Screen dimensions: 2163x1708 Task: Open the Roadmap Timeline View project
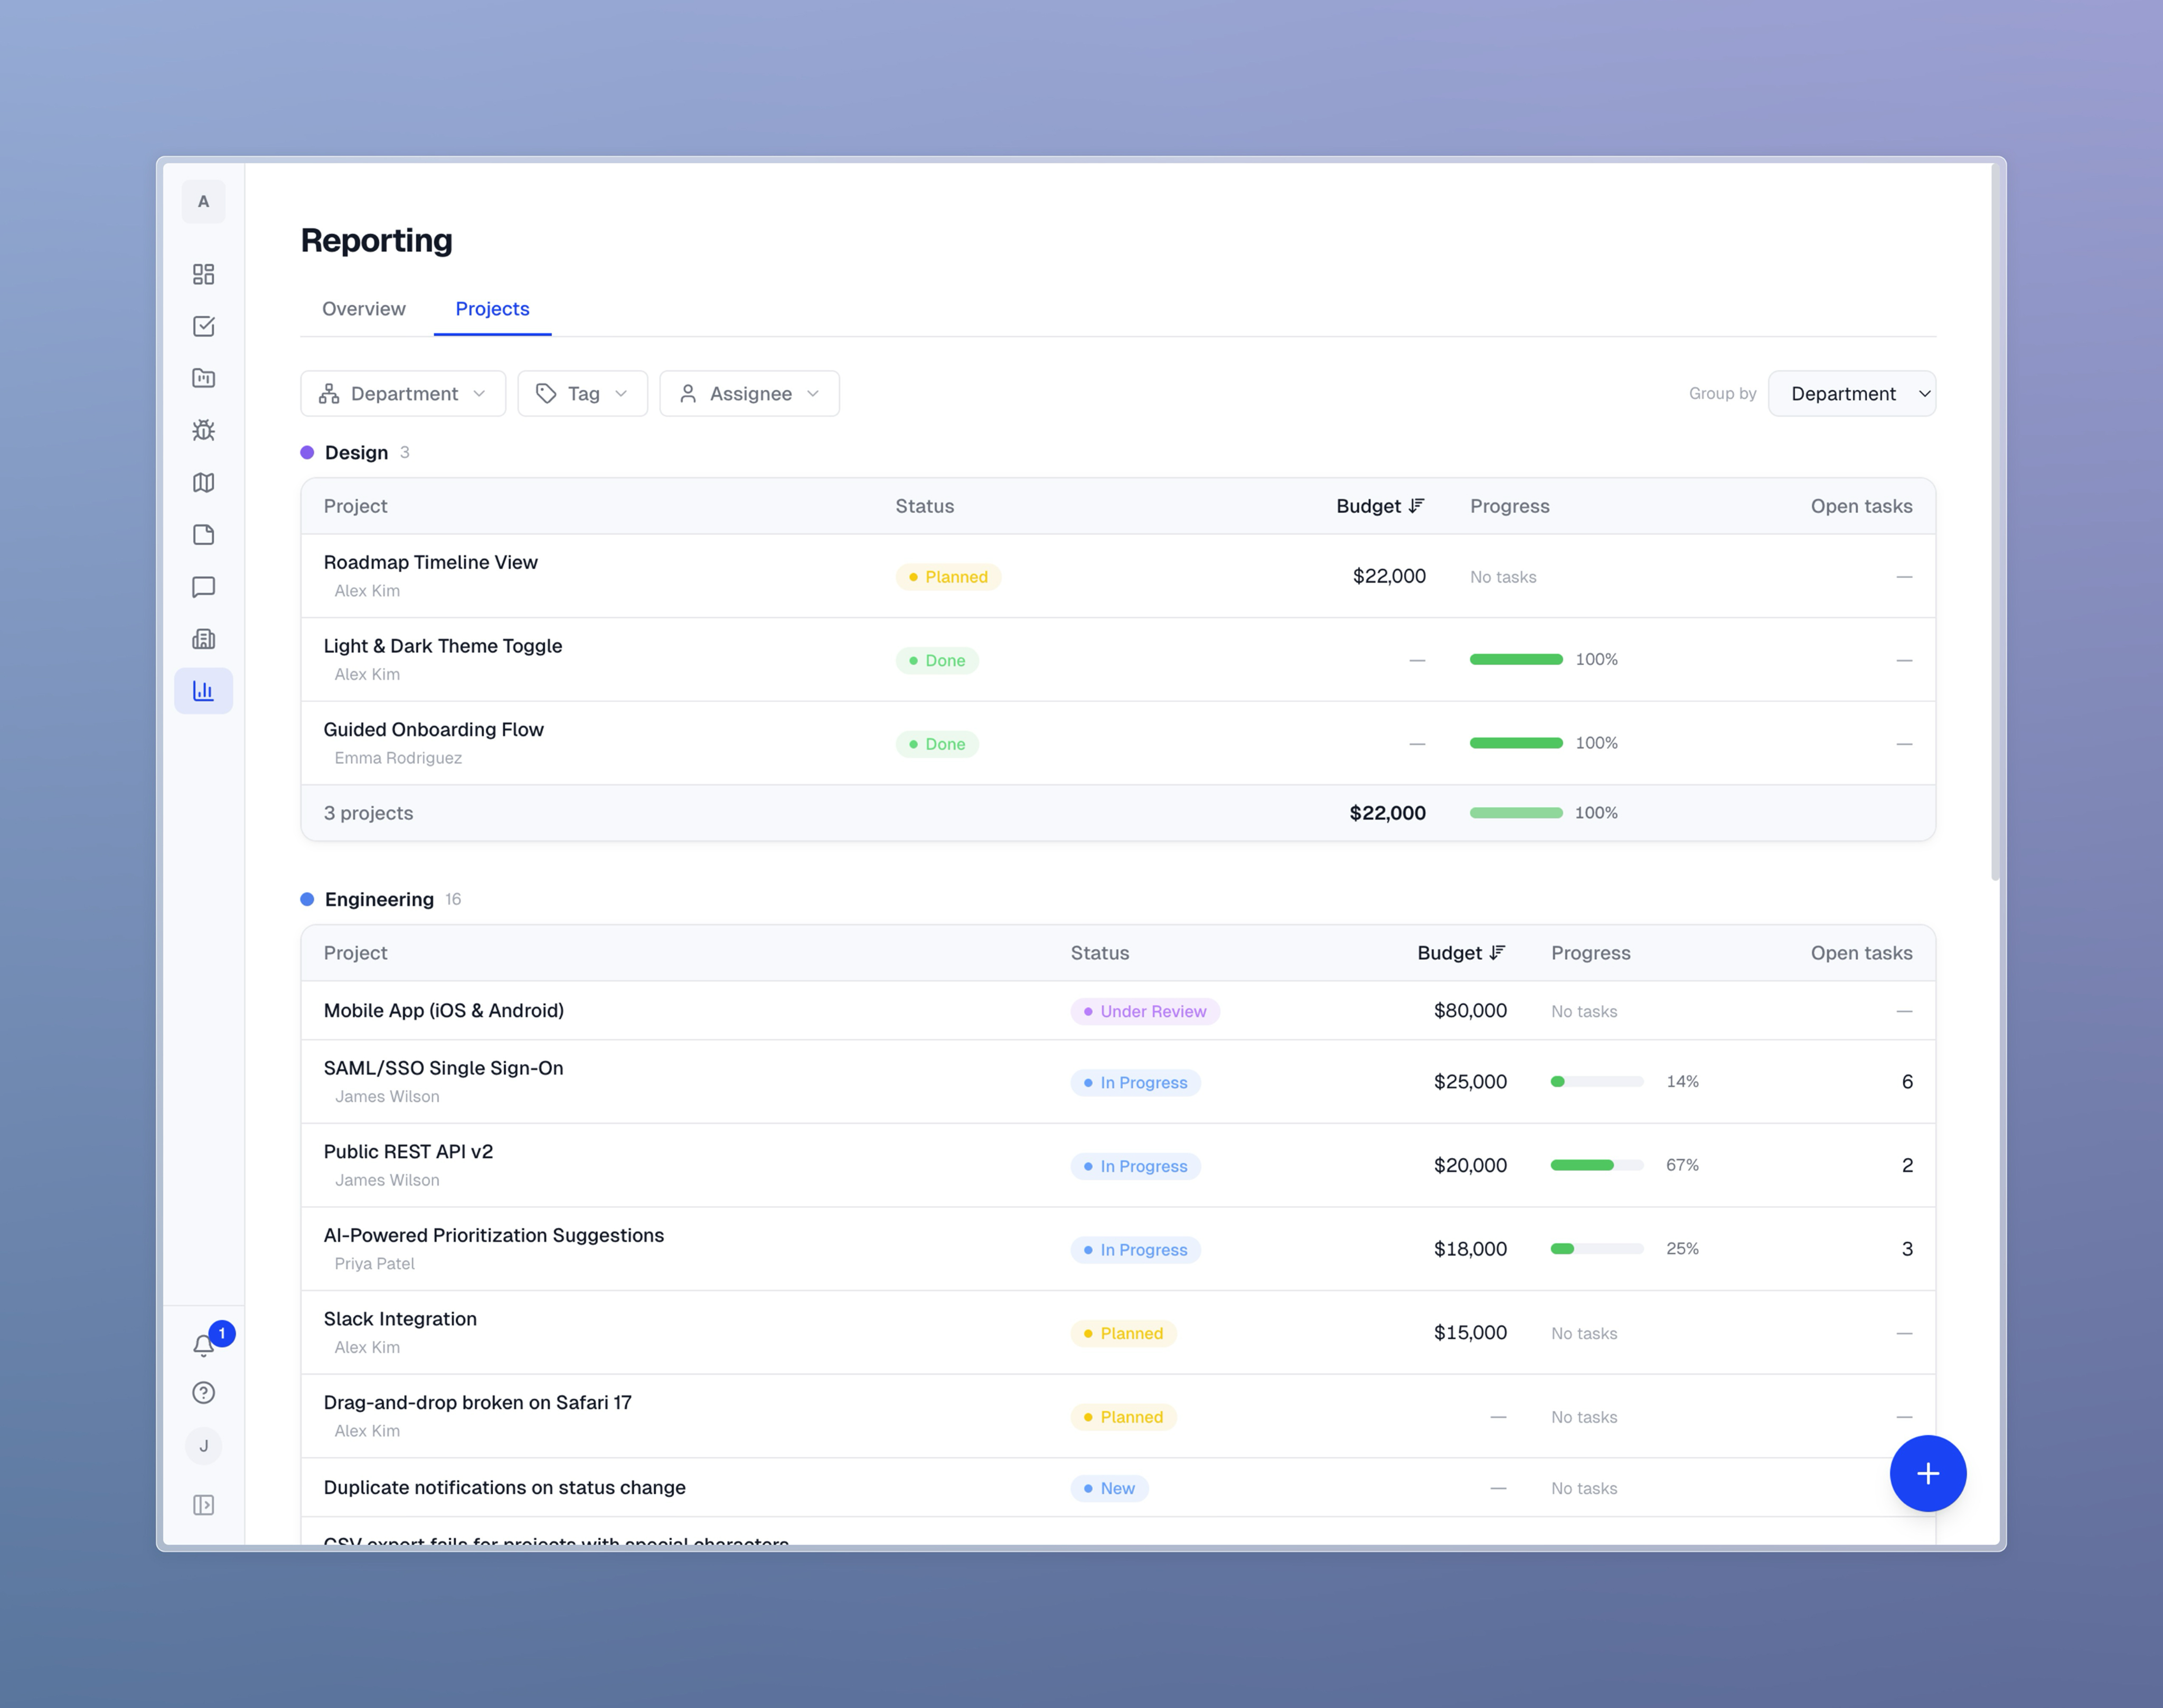click(x=430, y=562)
